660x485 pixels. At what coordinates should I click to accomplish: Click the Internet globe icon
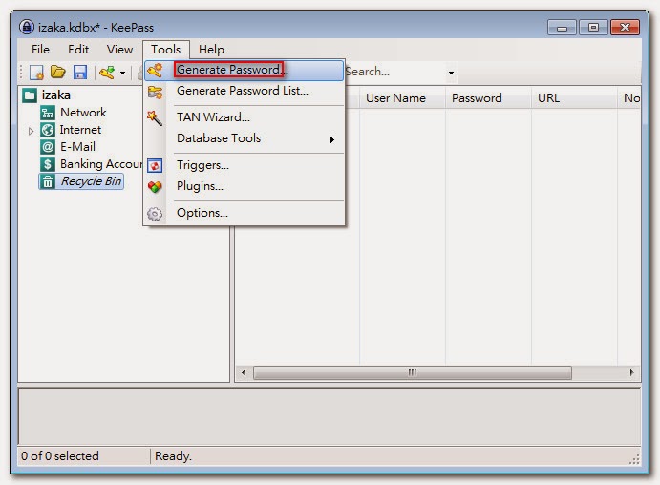tap(48, 130)
